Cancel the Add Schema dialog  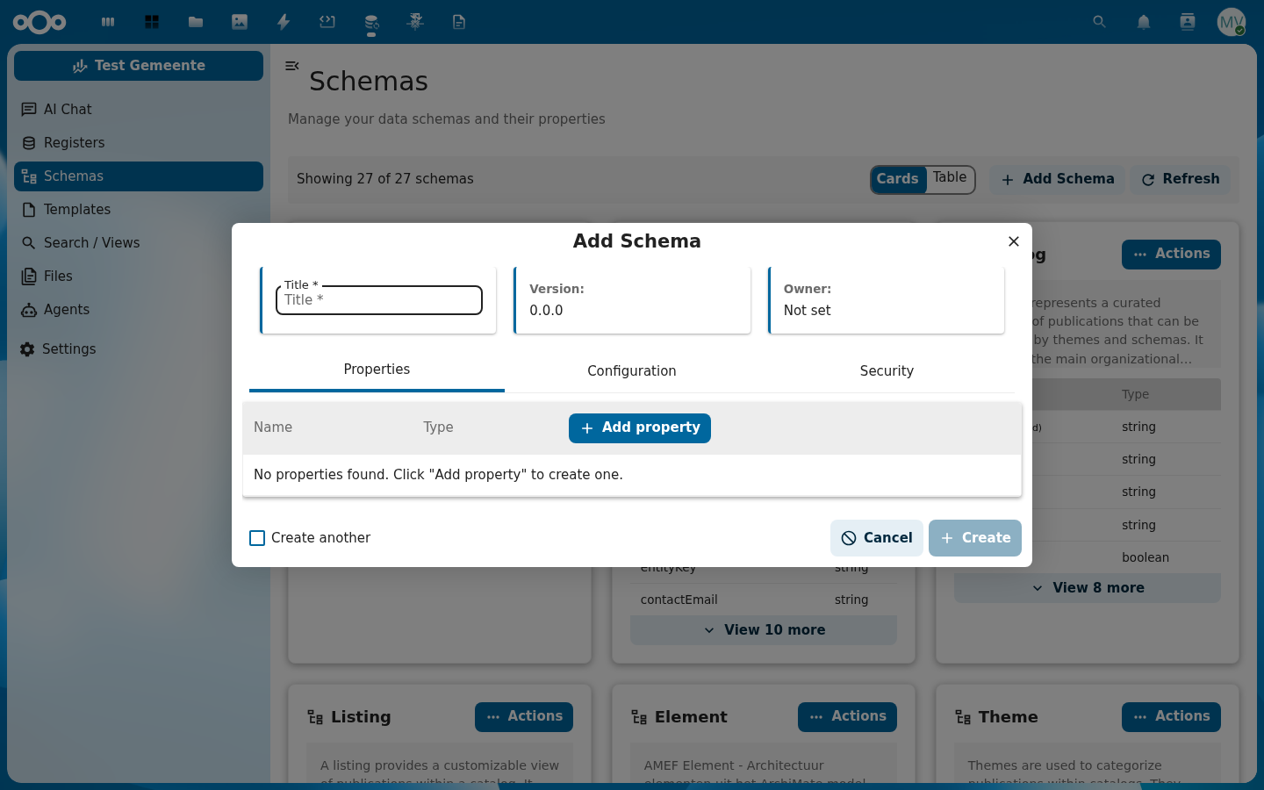877,538
